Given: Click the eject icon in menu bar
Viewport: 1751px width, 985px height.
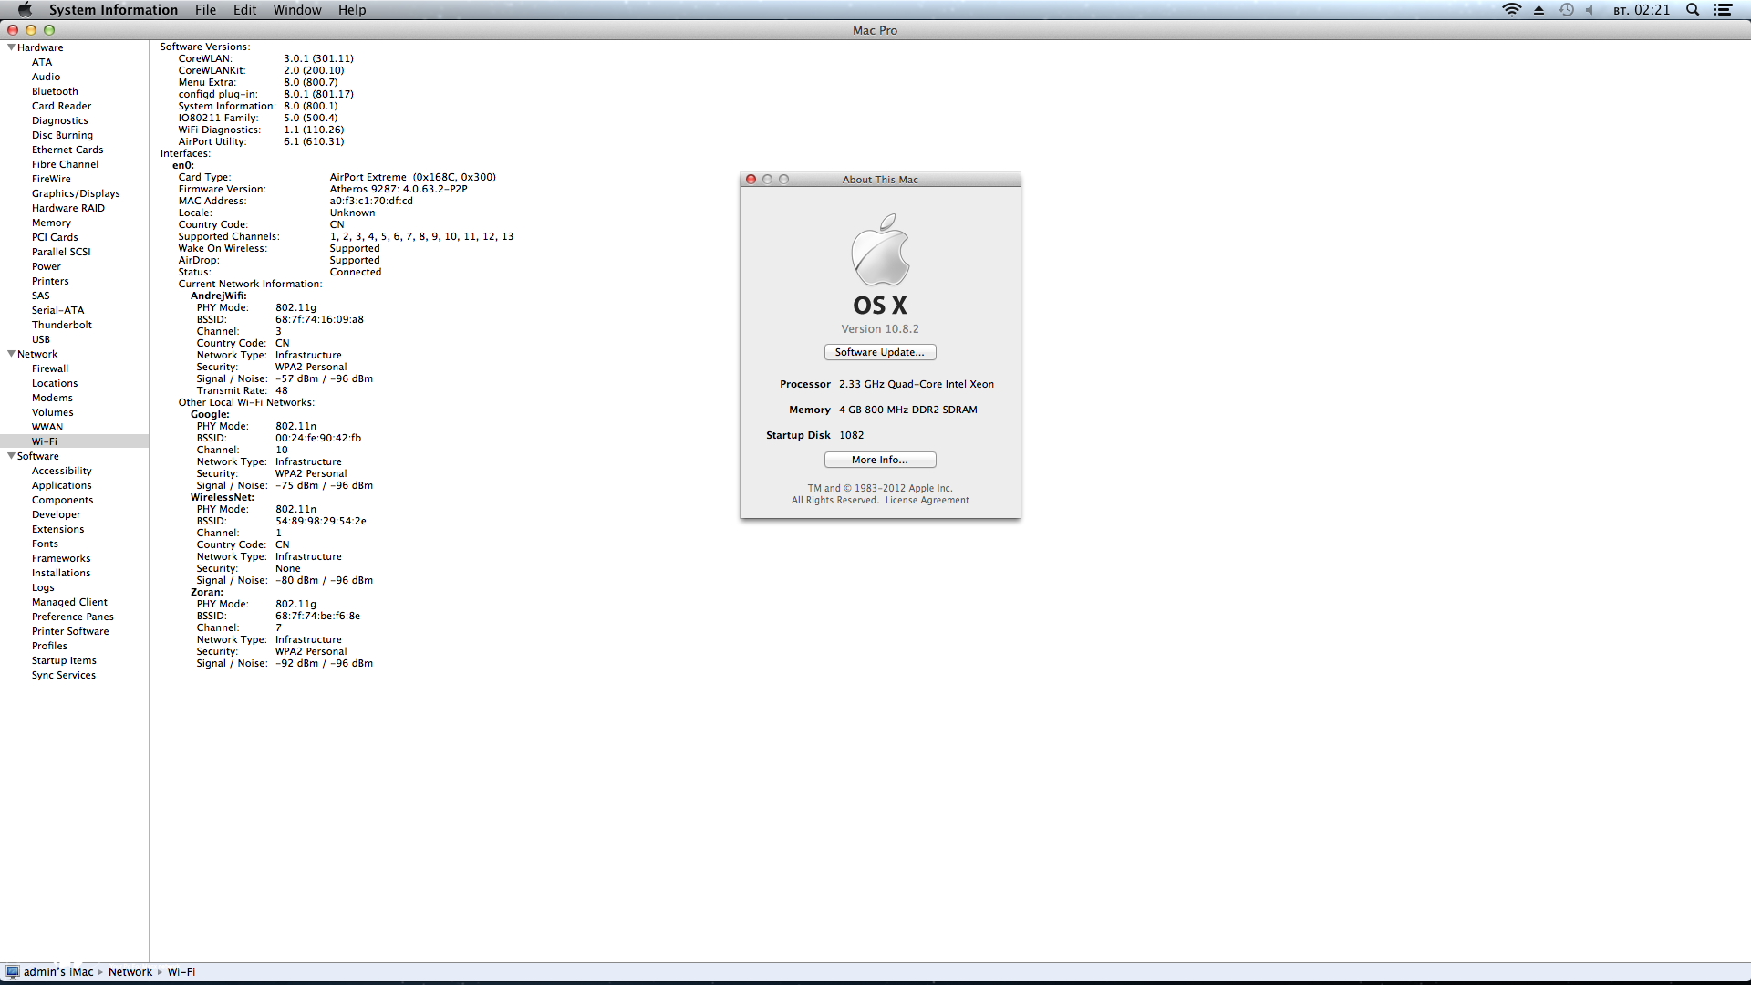Looking at the screenshot, I should coord(1539,10).
